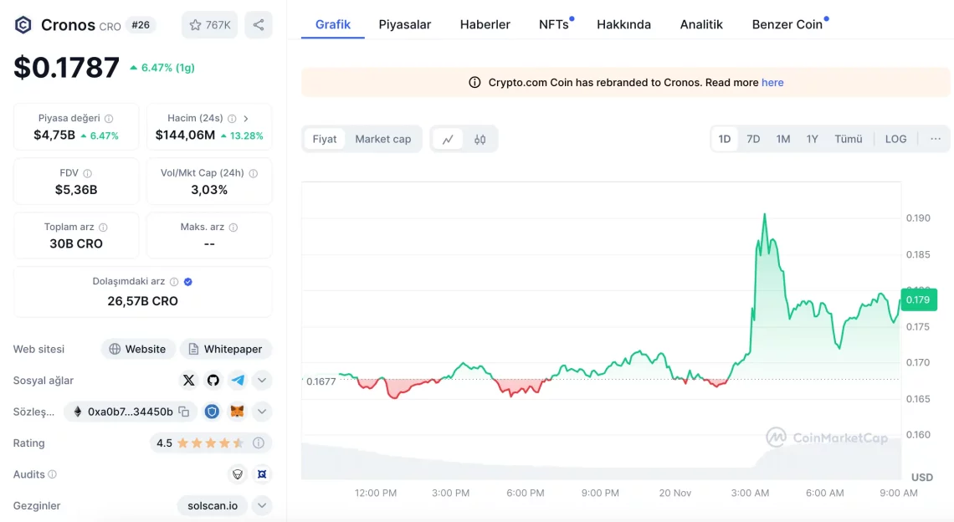954x522 pixels.
Task: Follow the 'here' rebrand link
Action: click(772, 83)
